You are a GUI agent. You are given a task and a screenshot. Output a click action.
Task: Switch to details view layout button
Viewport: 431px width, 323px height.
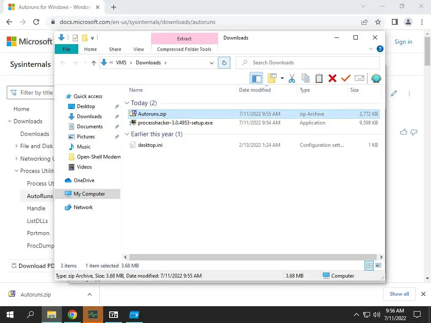click(x=369, y=266)
